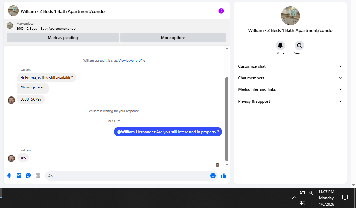Click page scrollbar down arrow at right edge
Screen dimensions: 356x208
[353, 185]
